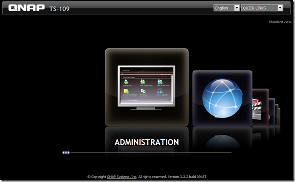
Task: Select the blue globe tile
Action: click(x=222, y=98)
